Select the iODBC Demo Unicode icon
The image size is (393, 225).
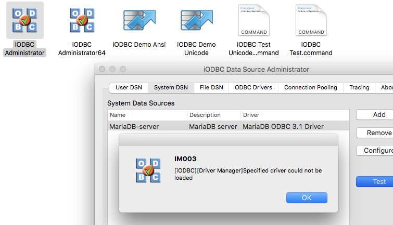tap(197, 20)
